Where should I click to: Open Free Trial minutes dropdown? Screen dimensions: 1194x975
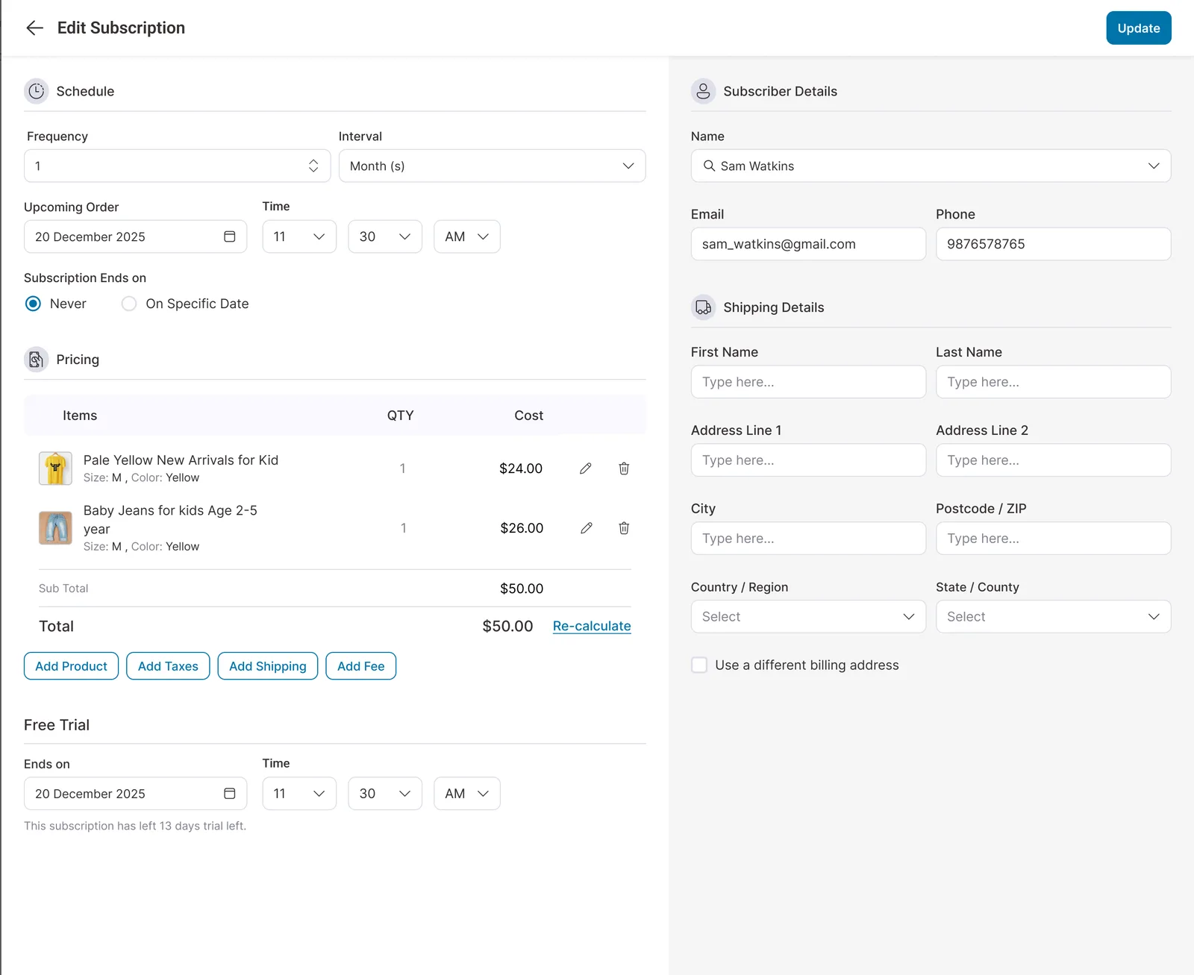pyautogui.click(x=385, y=794)
